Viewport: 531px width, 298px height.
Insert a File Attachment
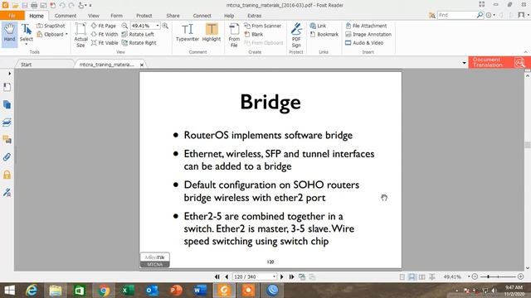tap(366, 26)
